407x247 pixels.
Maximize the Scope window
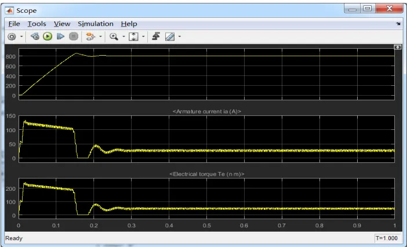pyautogui.click(x=368, y=8)
